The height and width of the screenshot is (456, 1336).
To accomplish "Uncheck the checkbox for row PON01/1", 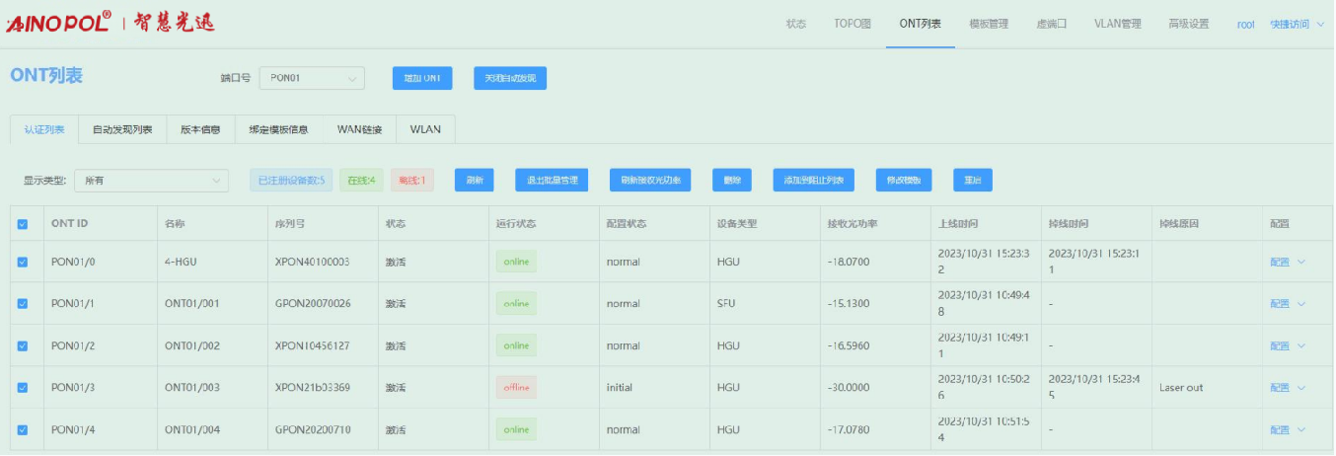I will point(23,304).
